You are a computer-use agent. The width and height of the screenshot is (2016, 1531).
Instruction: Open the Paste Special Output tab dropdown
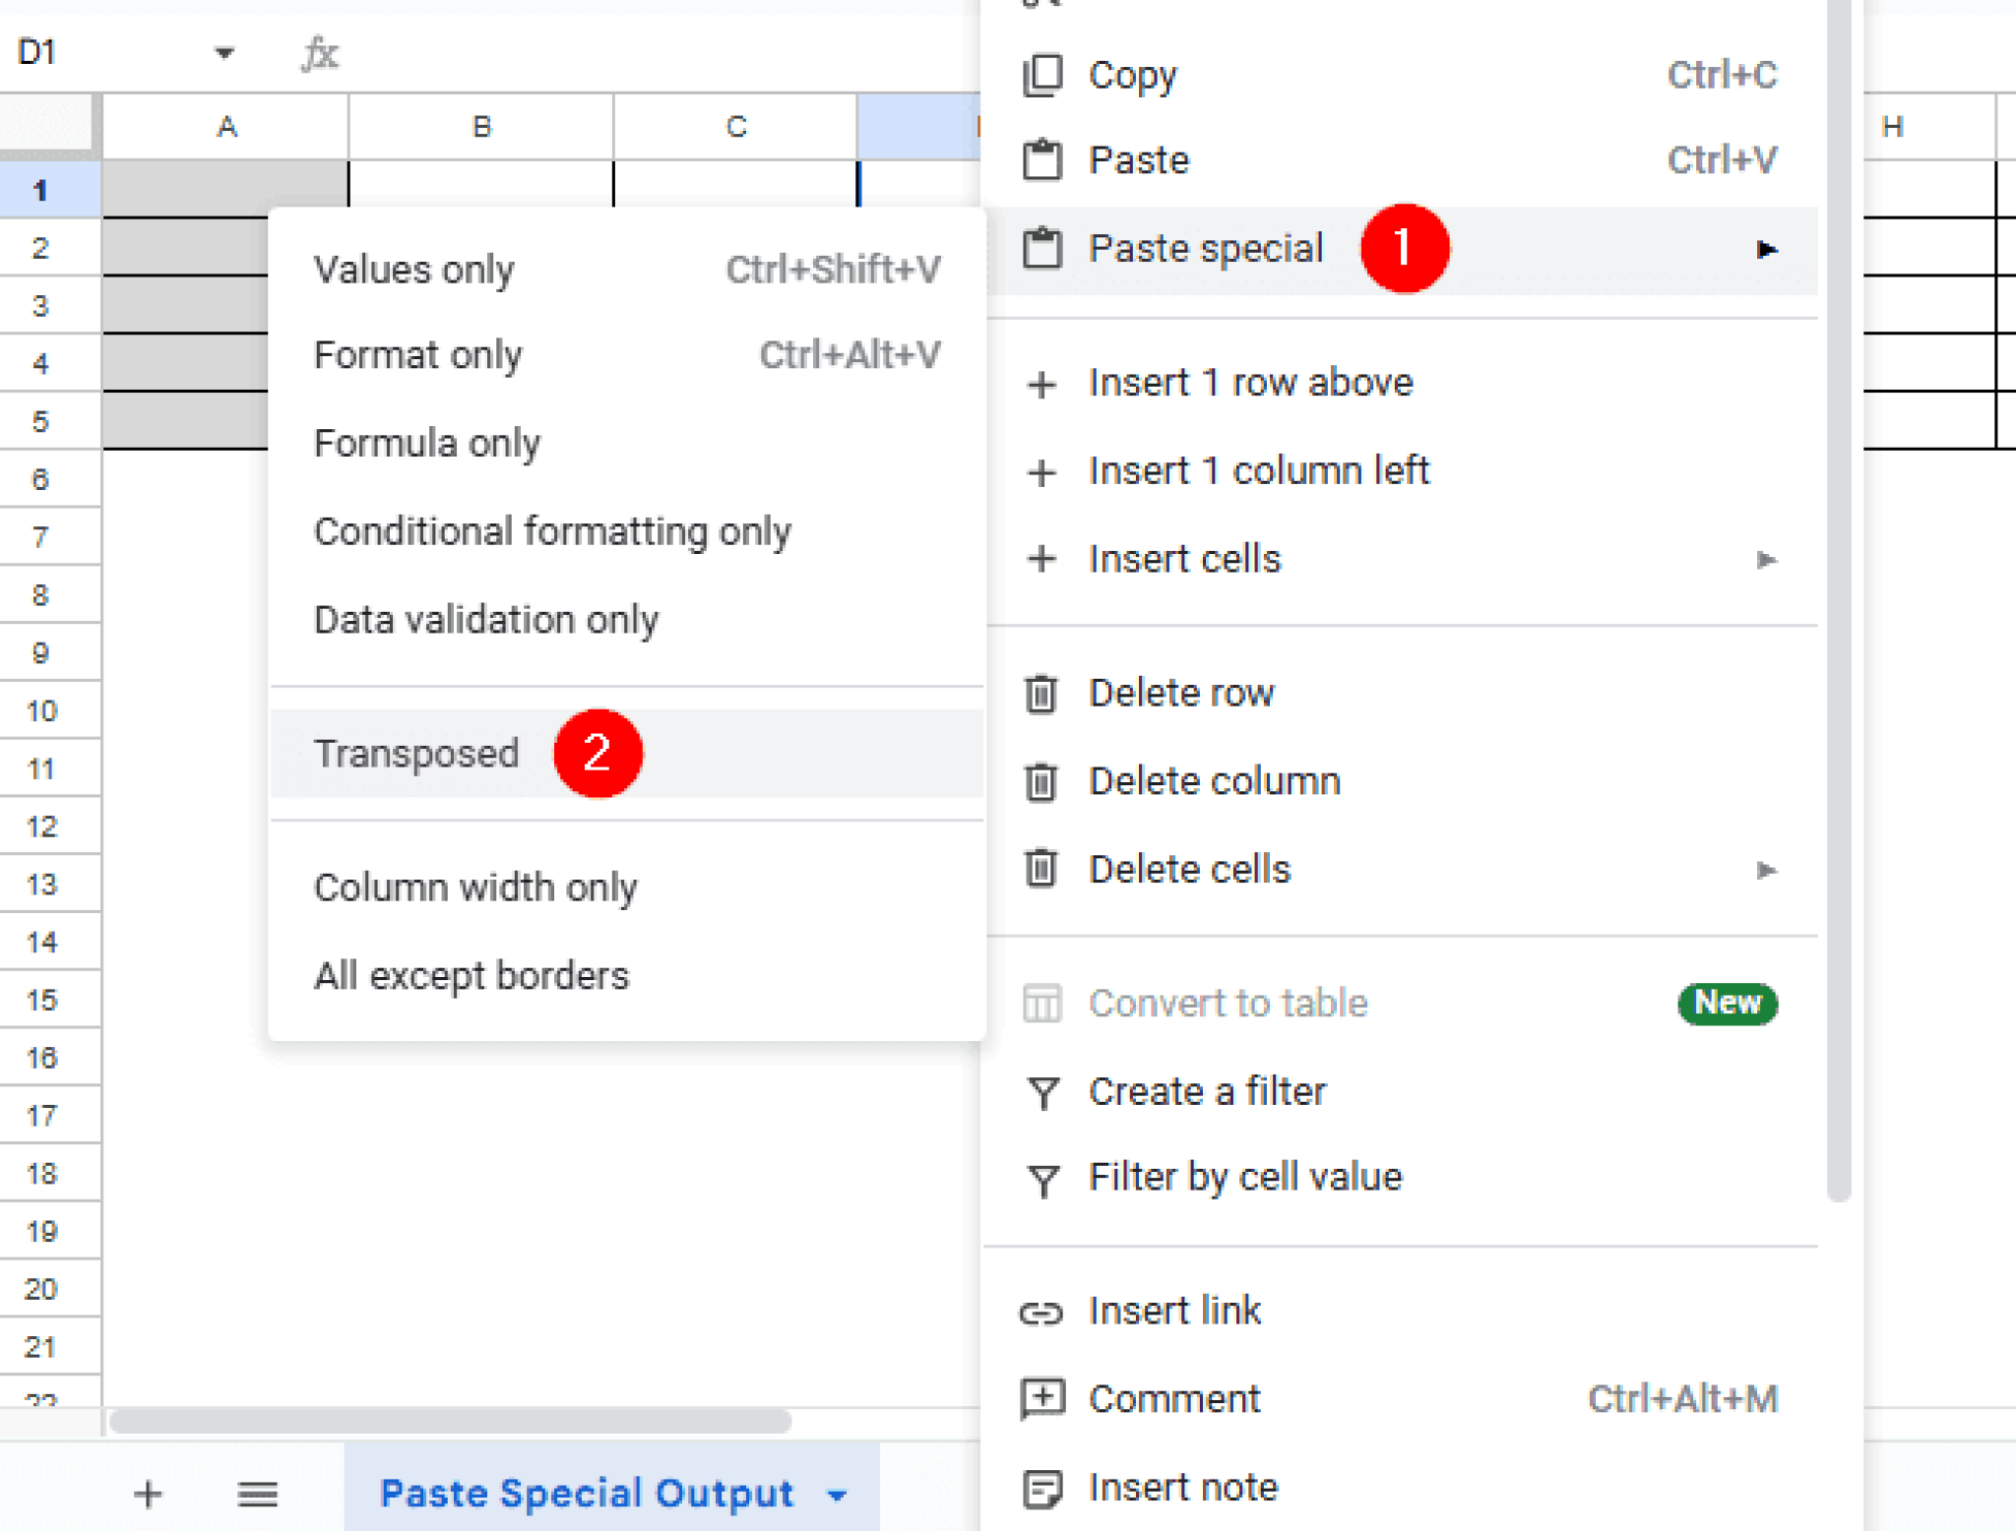836,1495
